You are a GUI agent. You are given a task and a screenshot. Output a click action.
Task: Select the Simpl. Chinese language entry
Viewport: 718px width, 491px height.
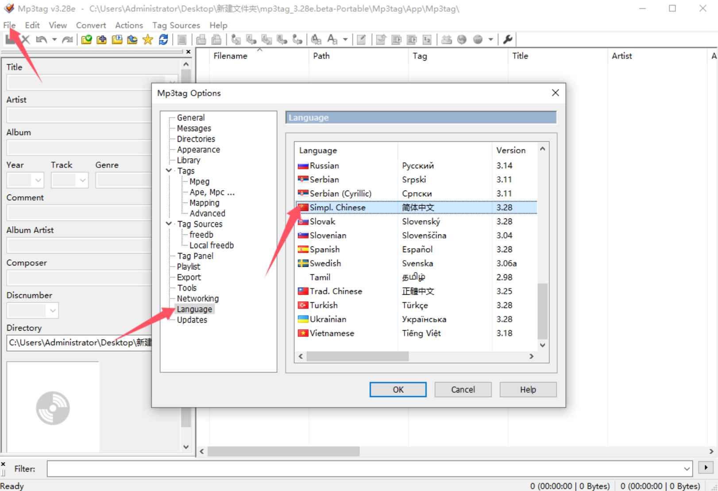(339, 207)
